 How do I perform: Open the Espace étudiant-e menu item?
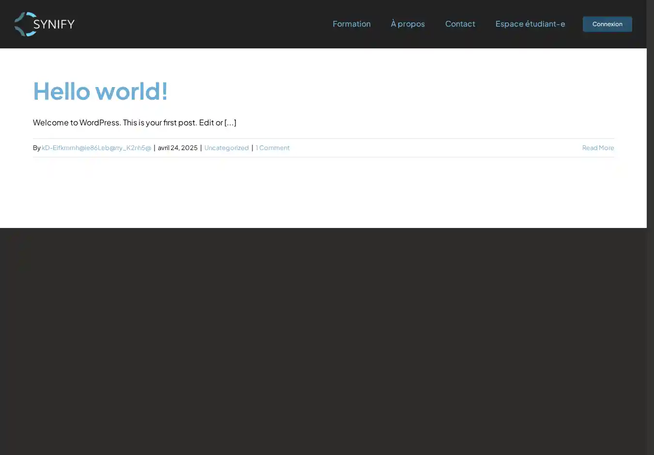click(530, 24)
